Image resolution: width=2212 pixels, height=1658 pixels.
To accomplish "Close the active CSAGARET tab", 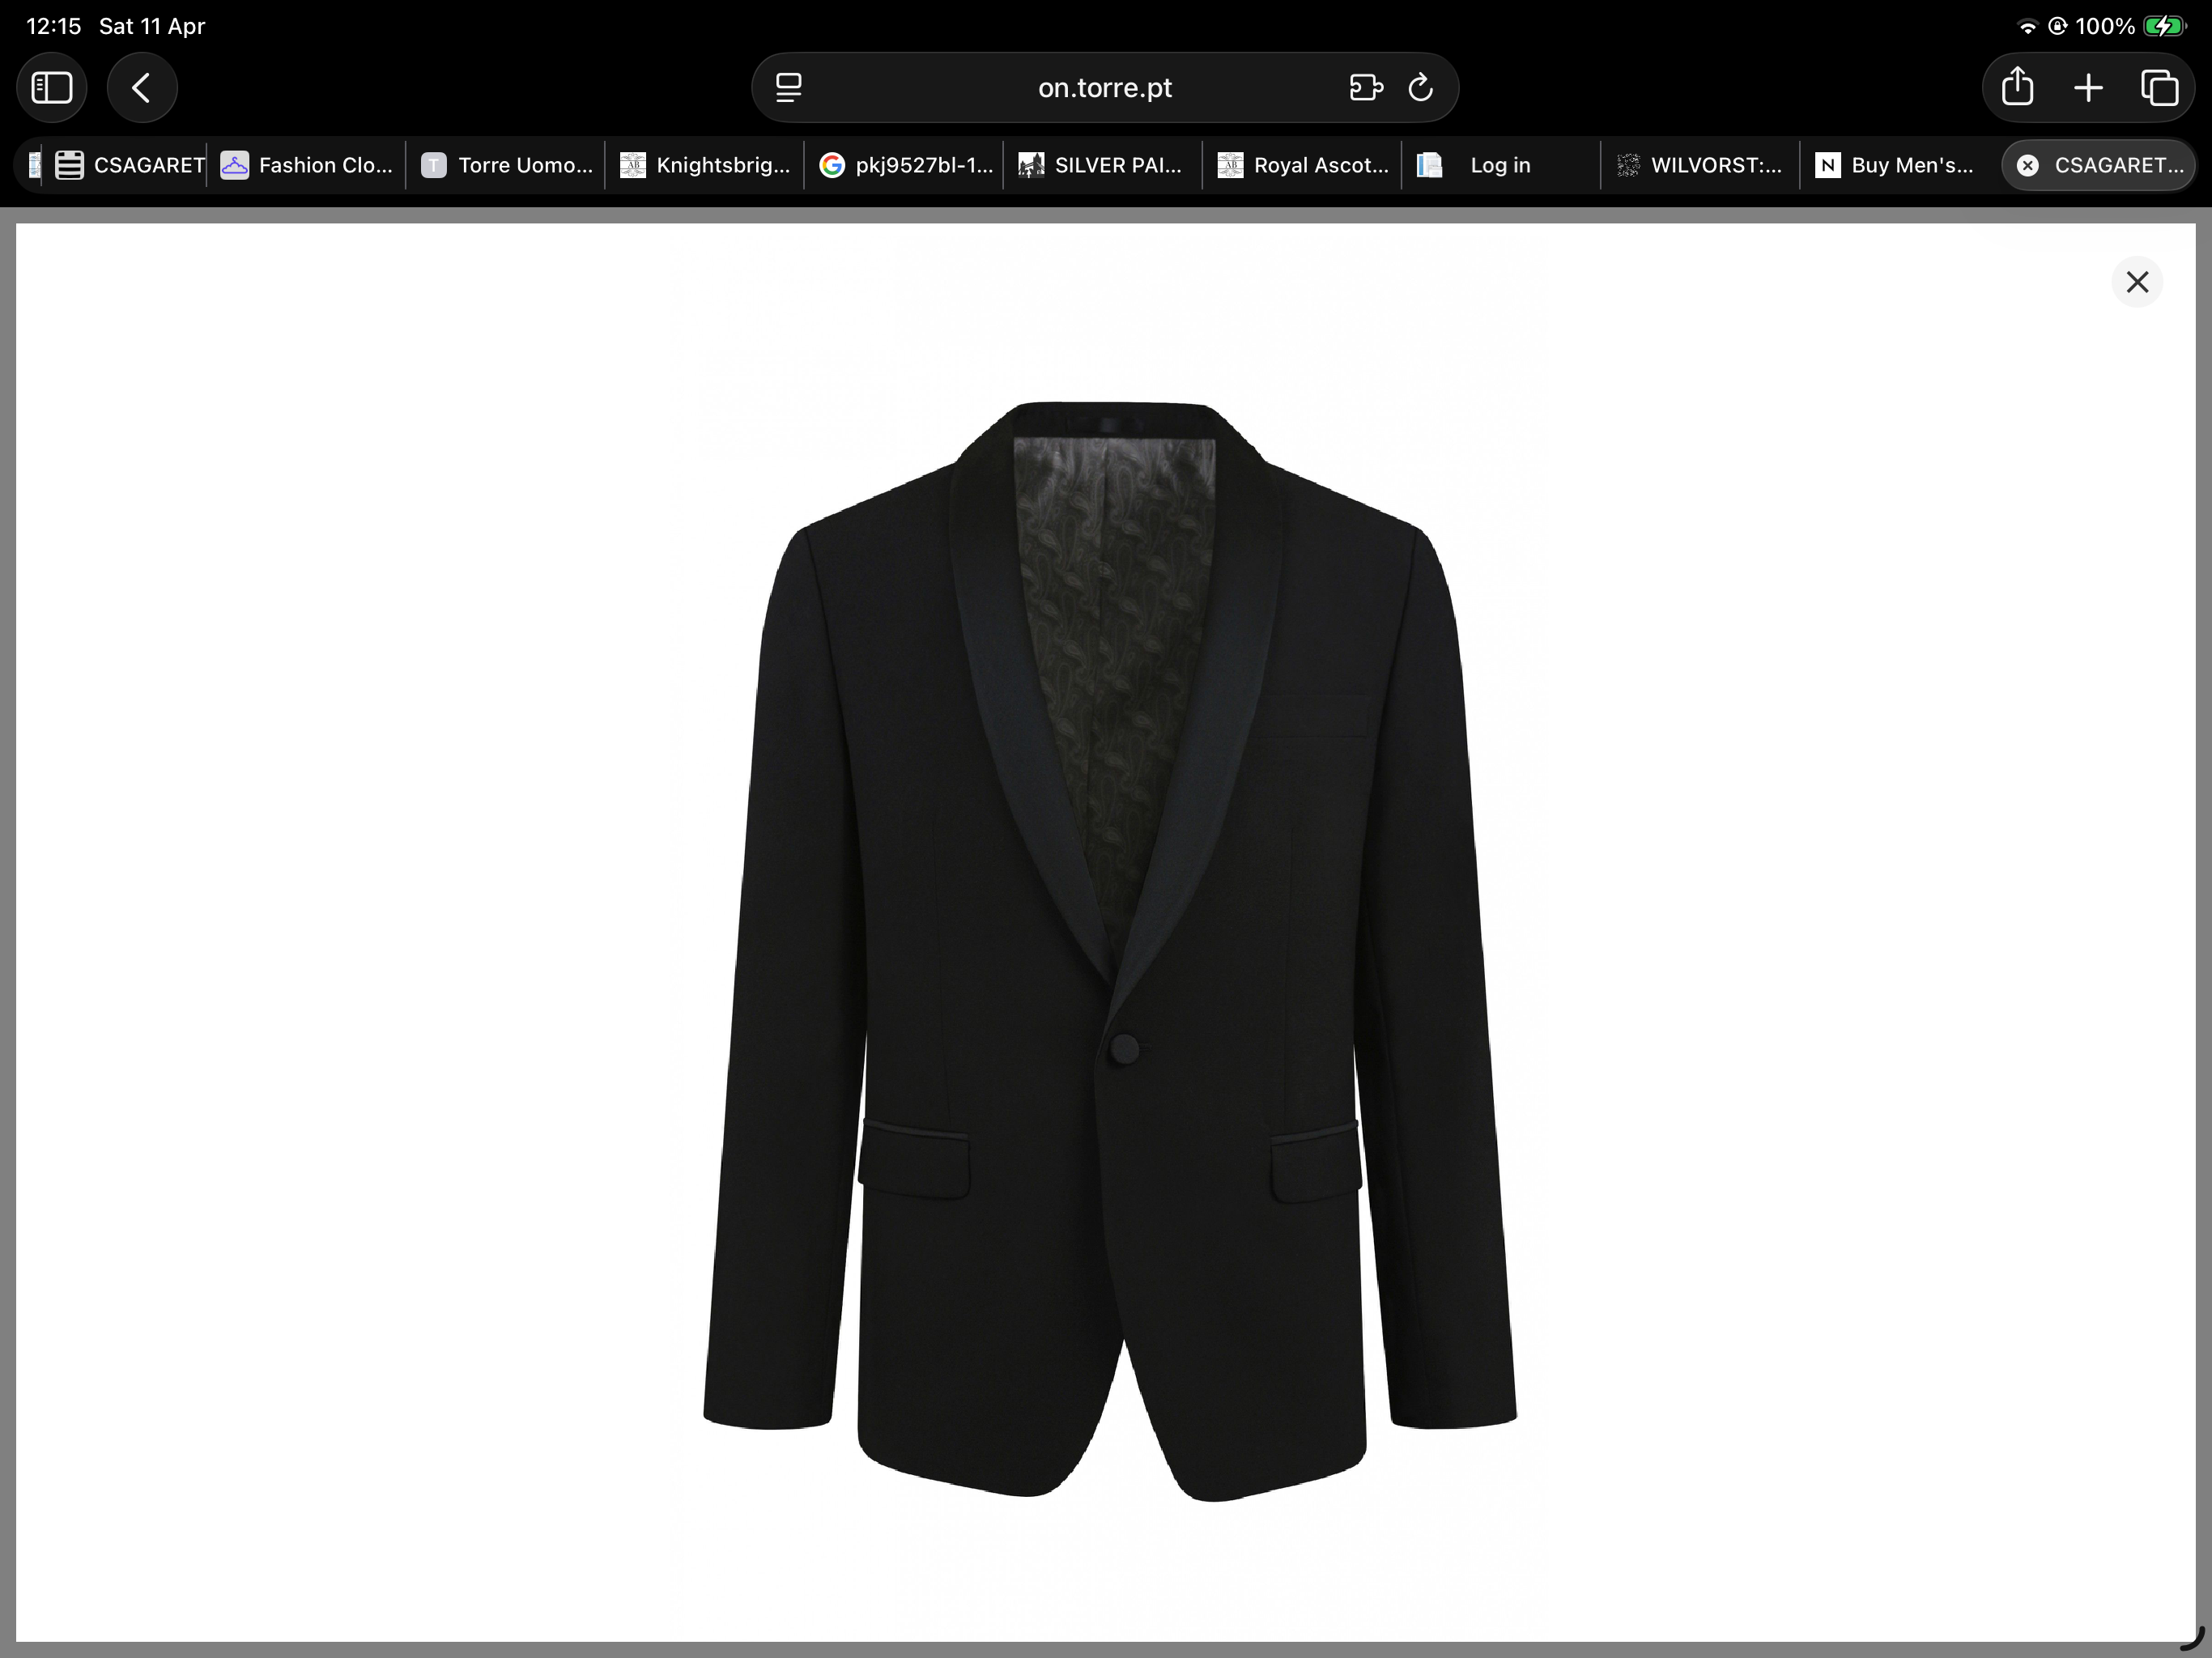I will [x=2028, y=165].
